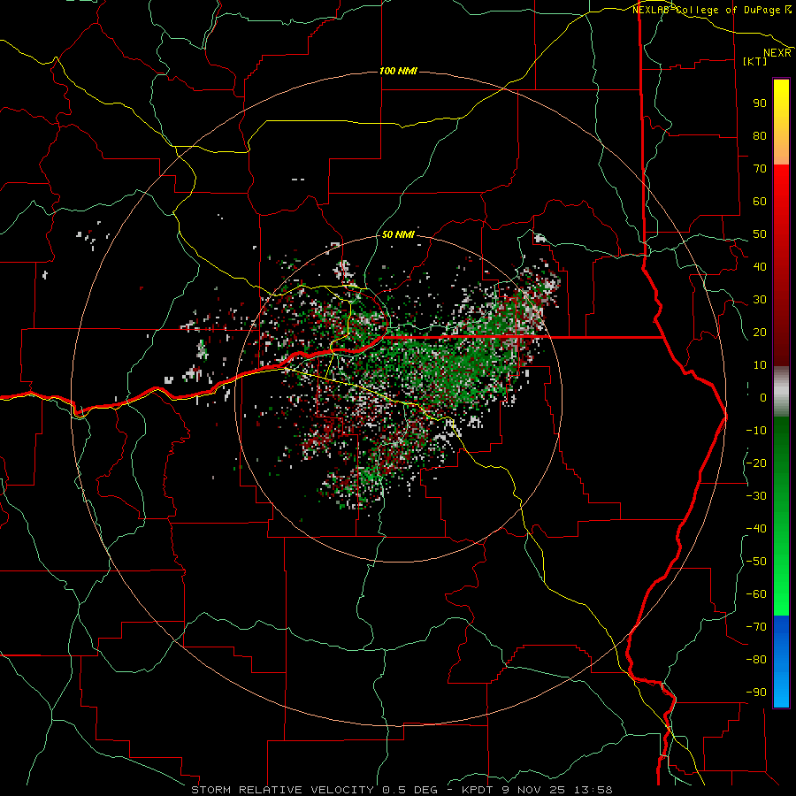The height and width of the screenshot is (796, 796).
Task: Click the -70 value on the velocity scale
Action: click(x=756, y=627)
